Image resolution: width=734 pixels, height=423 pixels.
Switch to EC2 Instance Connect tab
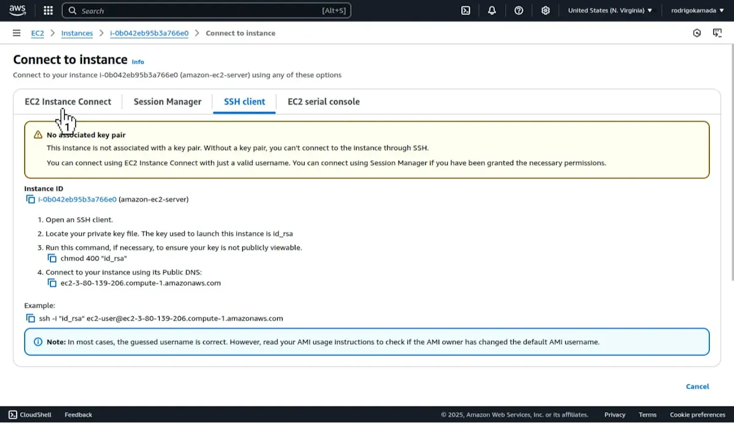[68, 101]
